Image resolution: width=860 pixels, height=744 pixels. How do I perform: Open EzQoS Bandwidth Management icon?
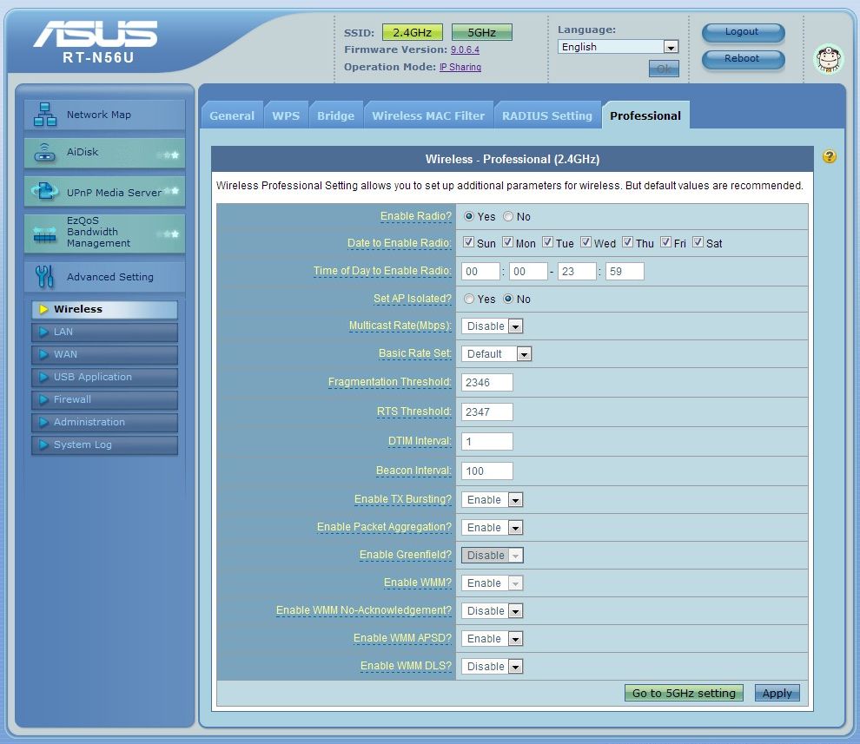pos(45,233)
